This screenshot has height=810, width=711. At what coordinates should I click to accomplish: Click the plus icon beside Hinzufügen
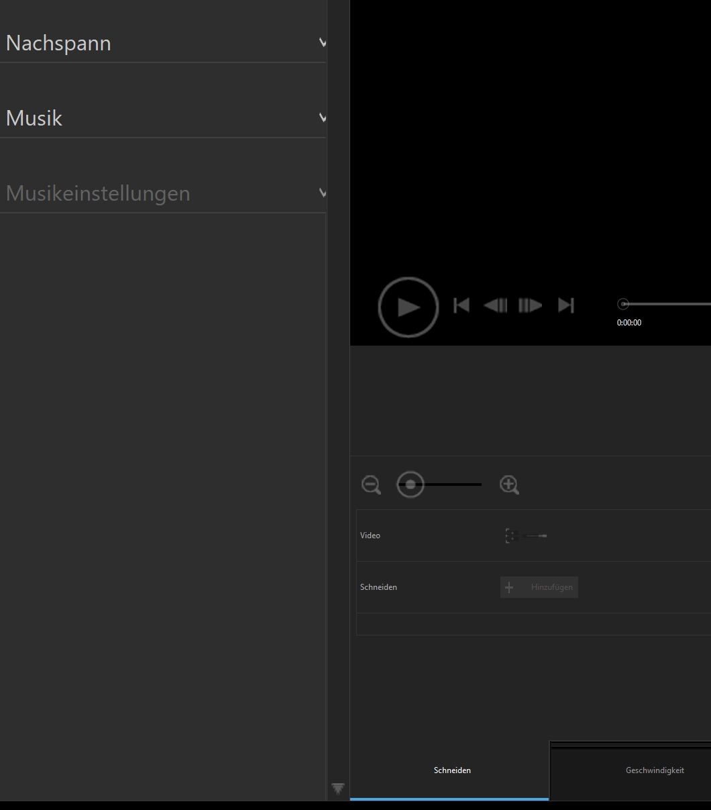(x=509, y=587)
